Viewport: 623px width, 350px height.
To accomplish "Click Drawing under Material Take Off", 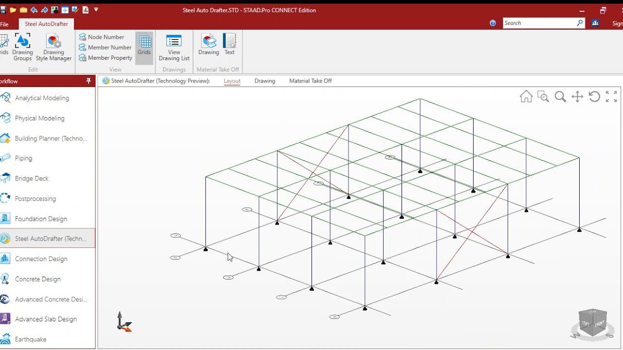I will pyautogui.click(x=208, y=45).
